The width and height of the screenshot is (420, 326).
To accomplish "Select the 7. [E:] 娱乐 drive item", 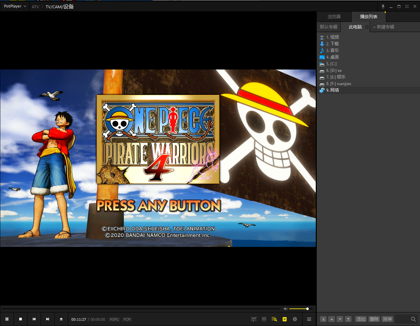I will (x=368, y=77).
